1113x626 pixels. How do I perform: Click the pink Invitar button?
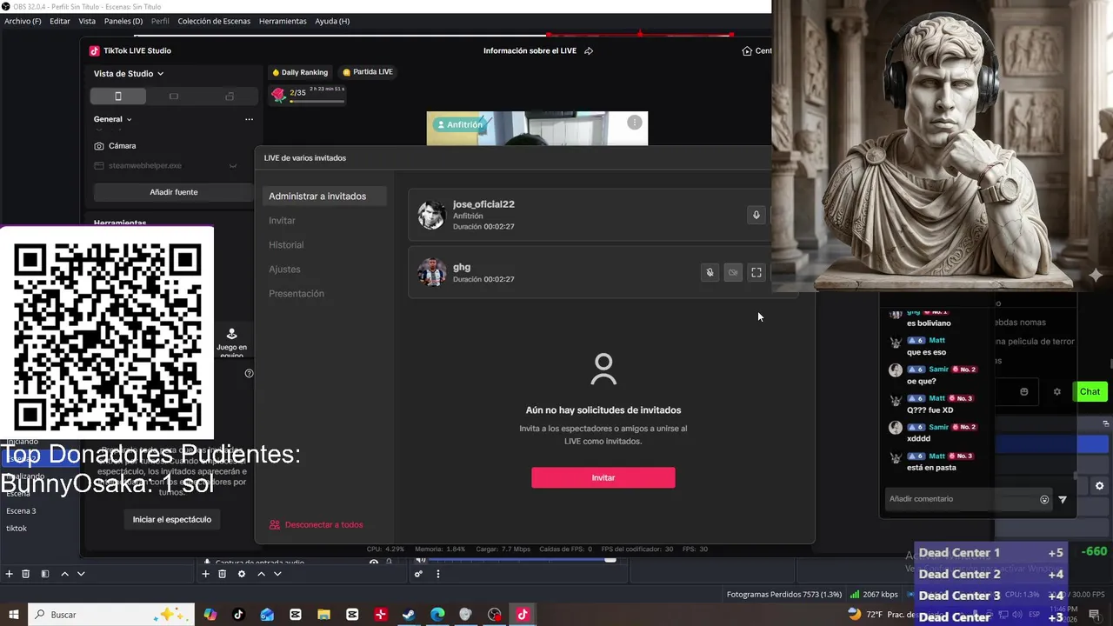[603, 477]
